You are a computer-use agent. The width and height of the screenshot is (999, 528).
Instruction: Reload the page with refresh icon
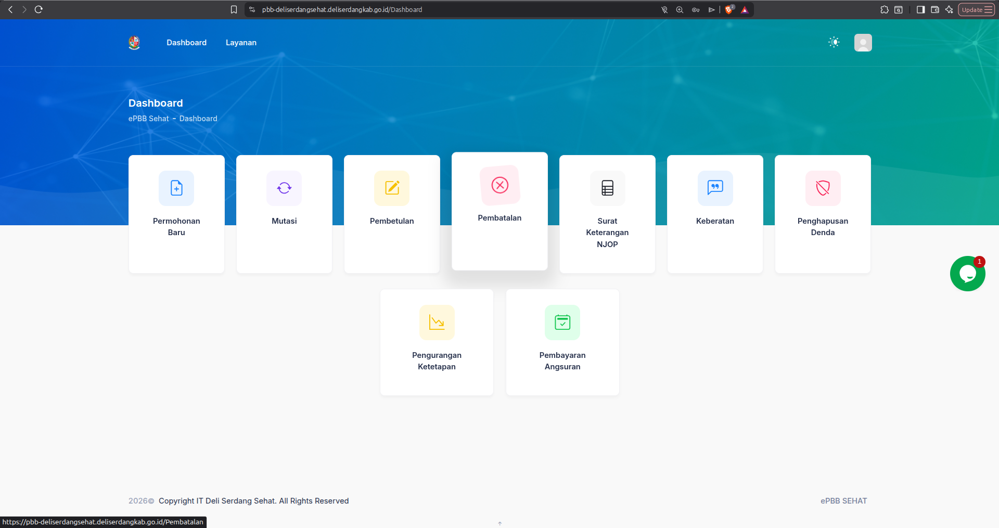pyautogui.click(x=39, y=9)
